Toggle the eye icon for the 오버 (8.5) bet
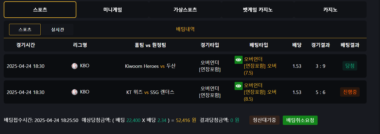 coord(238,86)
